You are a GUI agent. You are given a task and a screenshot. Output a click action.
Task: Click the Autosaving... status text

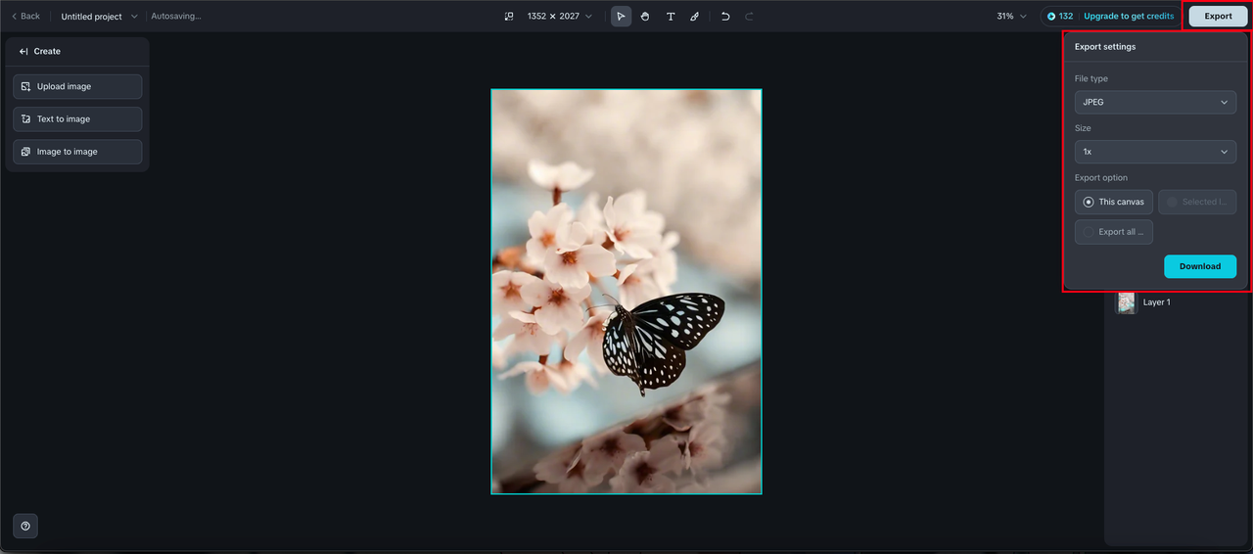[176, 17]
